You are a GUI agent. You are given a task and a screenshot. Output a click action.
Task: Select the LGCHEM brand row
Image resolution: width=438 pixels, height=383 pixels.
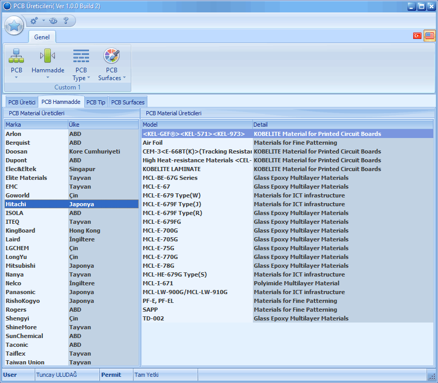point(71,248)
